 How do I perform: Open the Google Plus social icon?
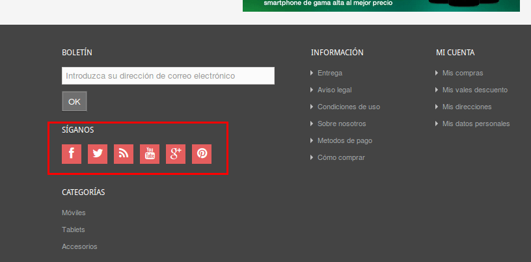(x=176, y=154)
